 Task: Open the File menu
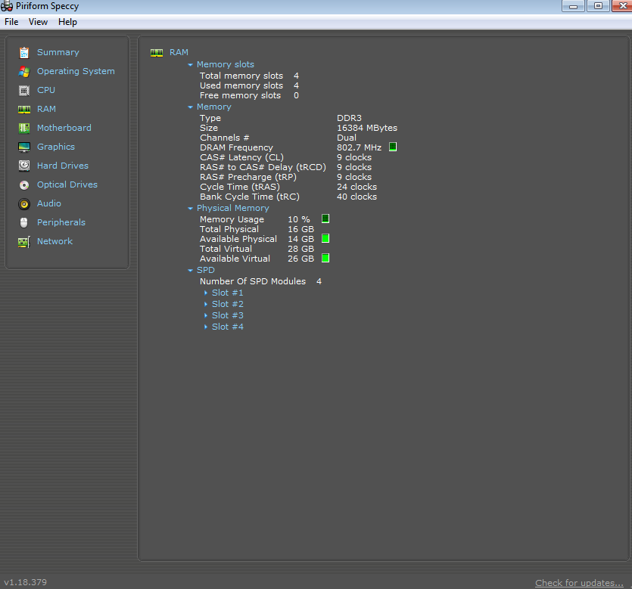pyautogui.click(x=11, y=22)
